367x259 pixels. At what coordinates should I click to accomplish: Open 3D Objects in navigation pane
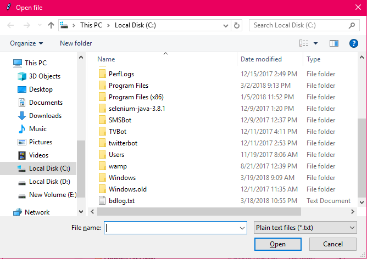coord(45,76)
